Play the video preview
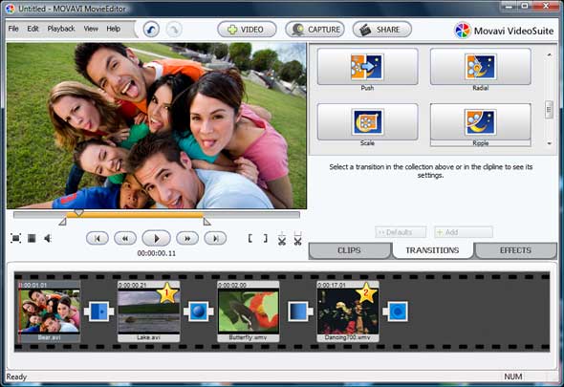 pyautogui.click(x=156, y=238)
